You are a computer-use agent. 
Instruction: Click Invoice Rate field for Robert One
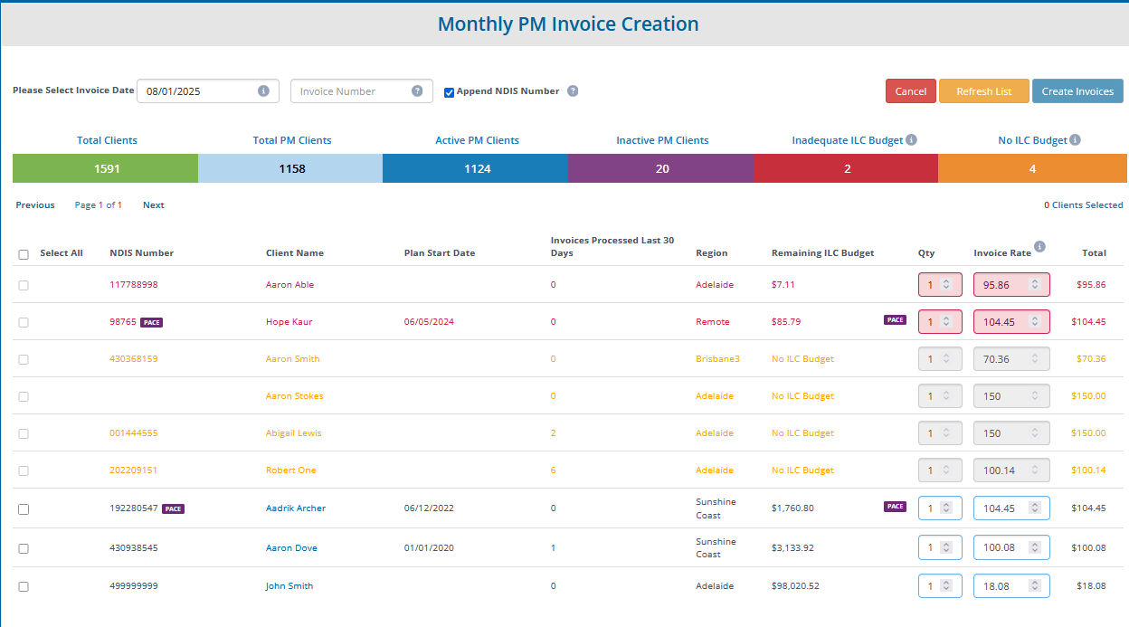click(x=1011, y=470)
